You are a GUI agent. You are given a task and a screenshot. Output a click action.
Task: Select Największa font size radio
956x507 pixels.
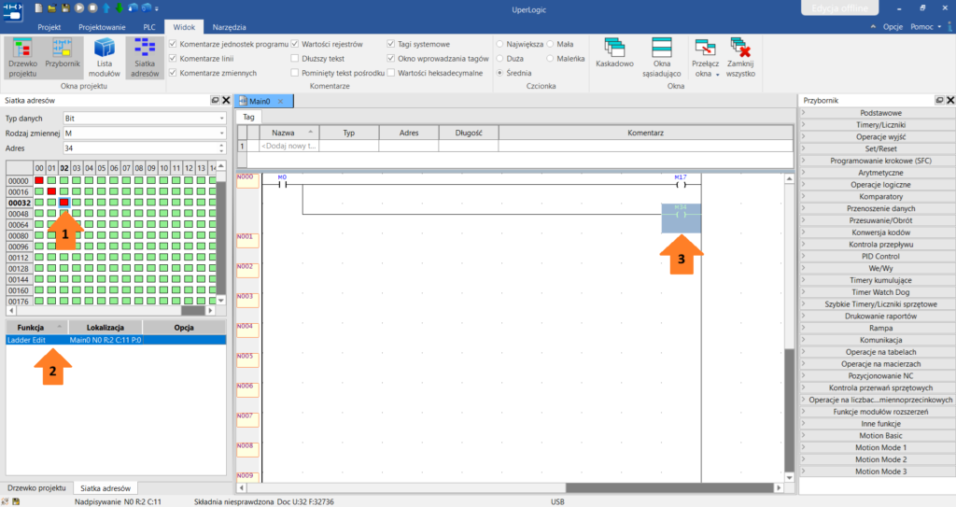500,44
